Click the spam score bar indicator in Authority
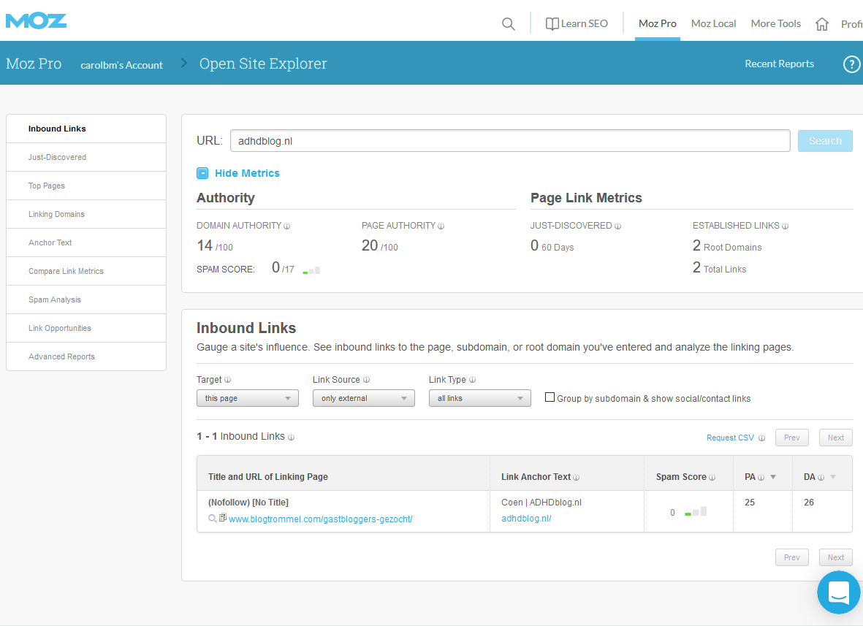The image size is (863, 626). [x=311, y=270]
